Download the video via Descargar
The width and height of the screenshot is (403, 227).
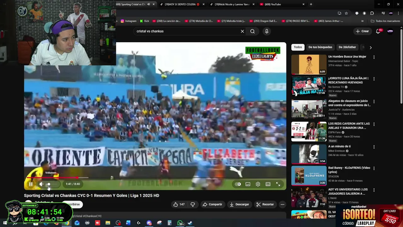239,204
